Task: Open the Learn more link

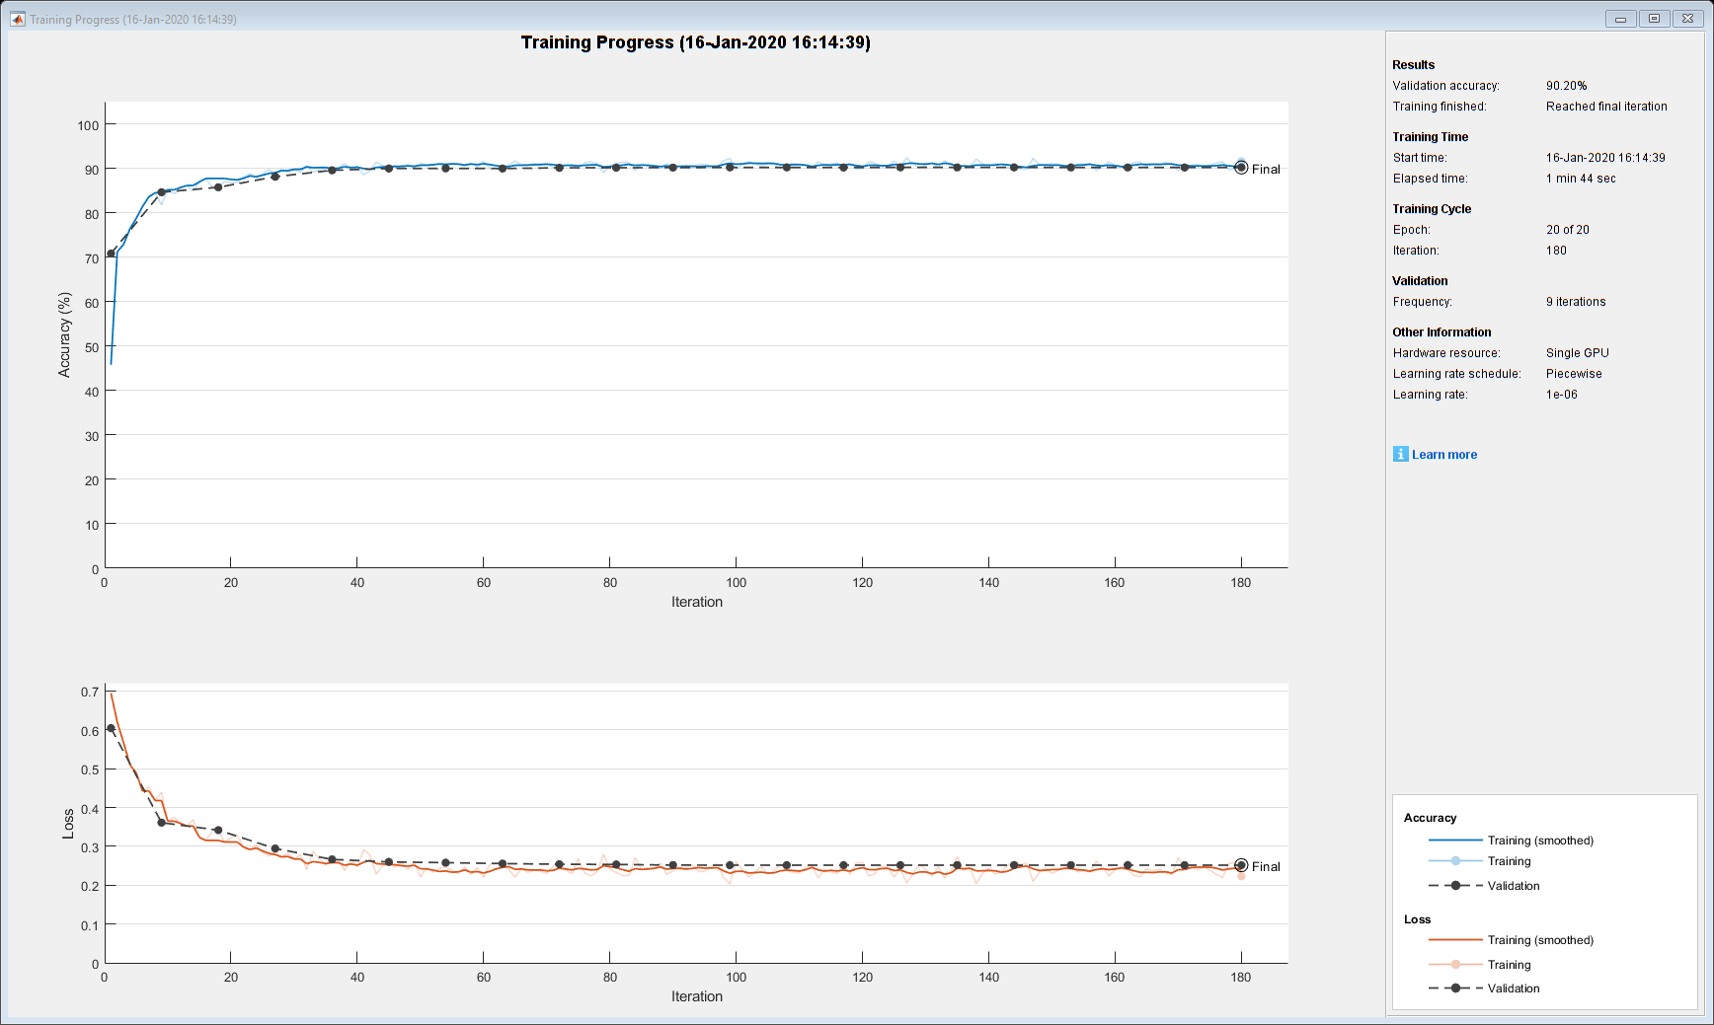Action: point(1444,455)
